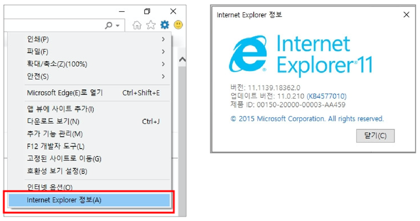Open the Tools gear icon
The height and width of the screenshot is (221, 420).
pyautogui.click(x=165, y=25)
